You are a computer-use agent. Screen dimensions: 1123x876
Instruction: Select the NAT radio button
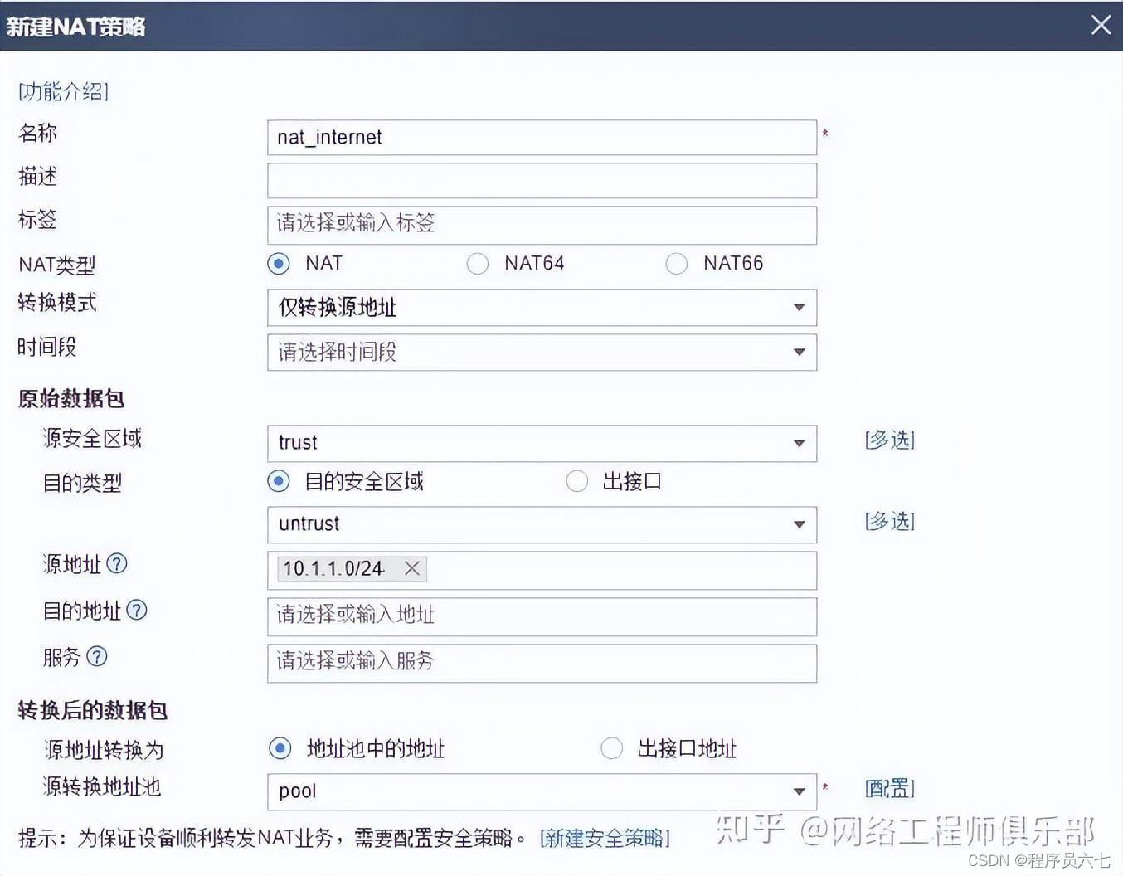(279, 264)
